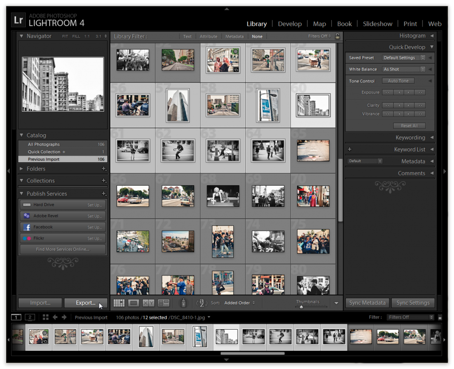Select None library filter
Screen dimensions: 454x369
257,36
